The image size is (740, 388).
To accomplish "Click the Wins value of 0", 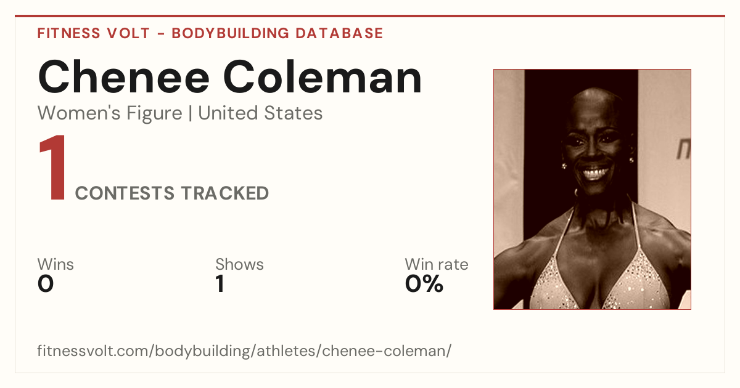I will click(46, 284).
